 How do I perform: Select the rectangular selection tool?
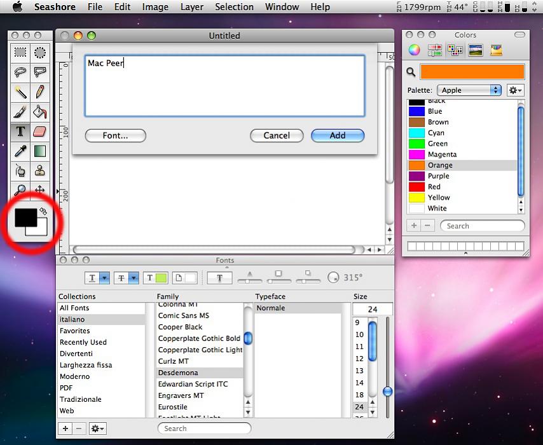coord(20,53)
